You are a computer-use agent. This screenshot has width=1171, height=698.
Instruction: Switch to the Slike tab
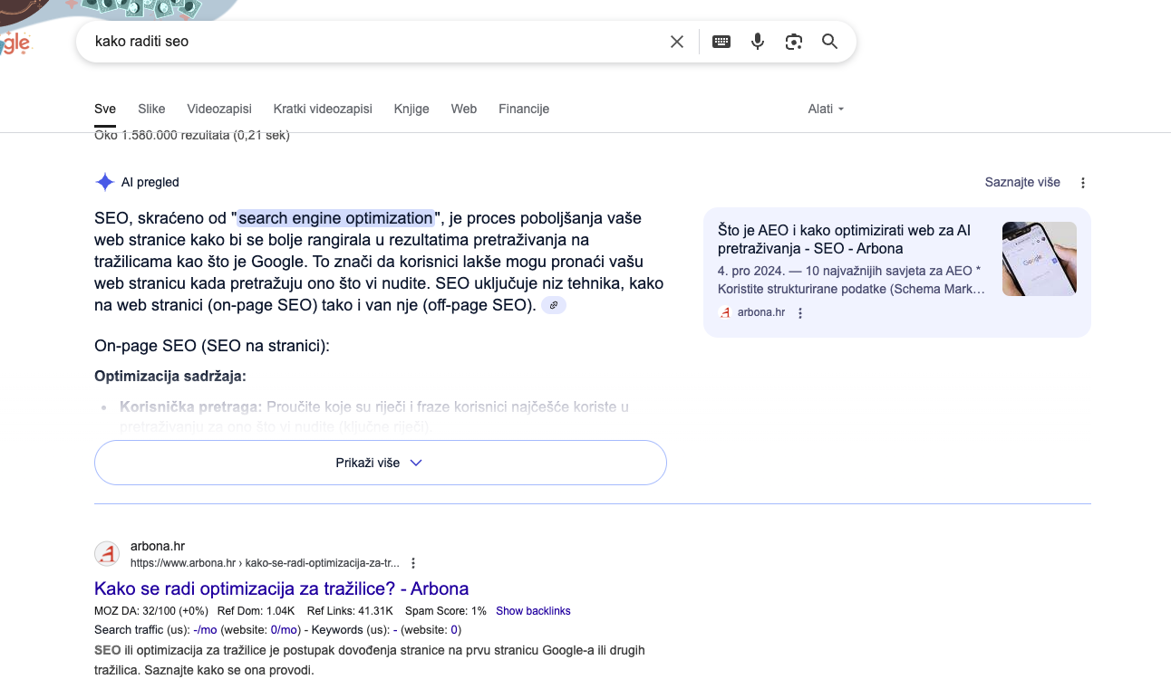(151, 109)
